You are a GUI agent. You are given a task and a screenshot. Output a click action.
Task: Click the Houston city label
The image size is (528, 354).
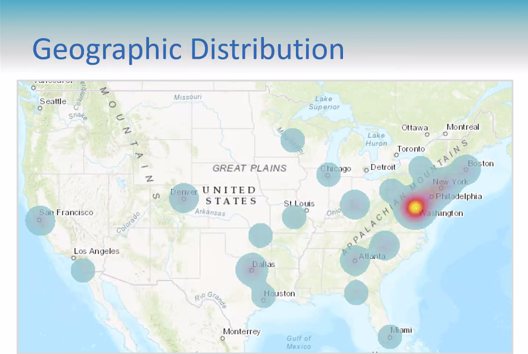(x=280, y=293)
